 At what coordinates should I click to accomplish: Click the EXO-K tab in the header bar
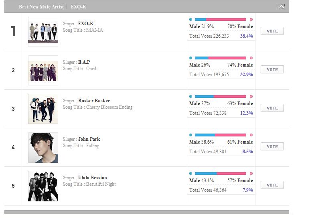(79, 7)
